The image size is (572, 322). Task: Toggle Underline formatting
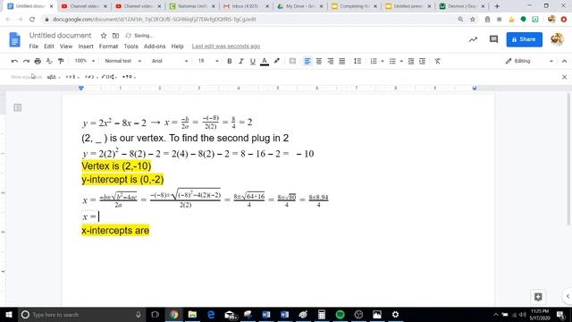[x=252, y=62]
